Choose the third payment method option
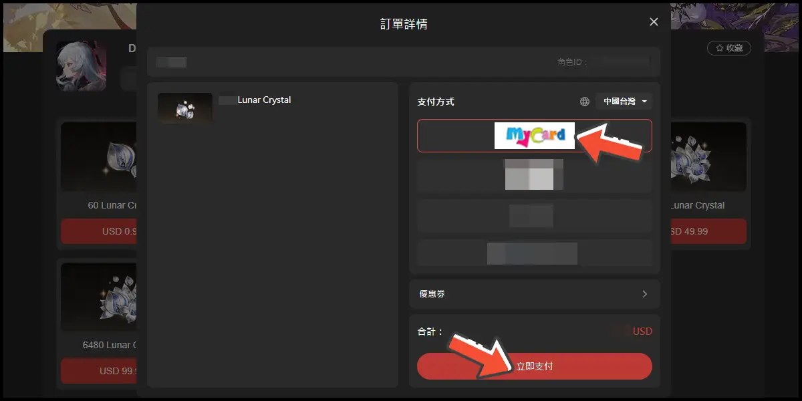This screenshot has width=802, height=401. 534,215
